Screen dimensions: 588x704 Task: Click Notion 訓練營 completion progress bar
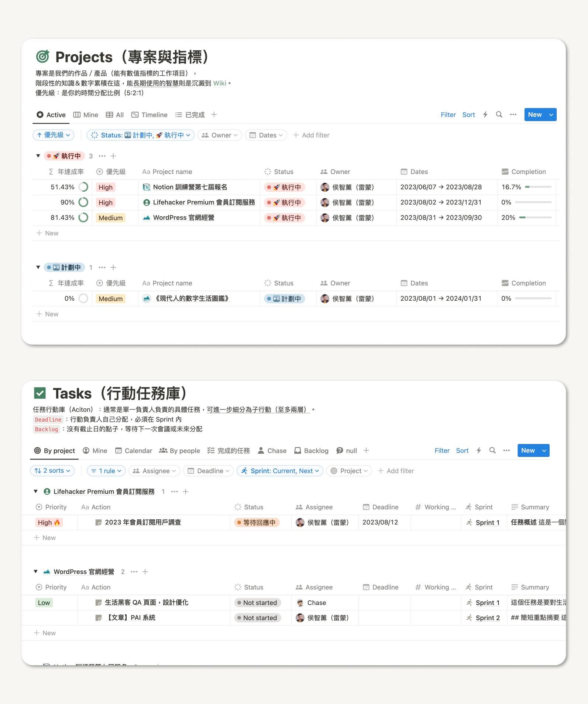(x=538, y=187)
